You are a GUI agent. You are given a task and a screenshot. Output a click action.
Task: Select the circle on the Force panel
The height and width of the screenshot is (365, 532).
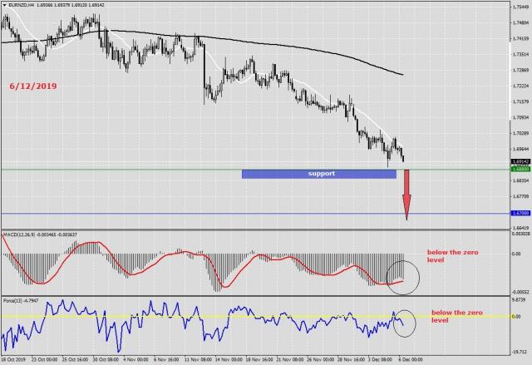click(404, 323)
